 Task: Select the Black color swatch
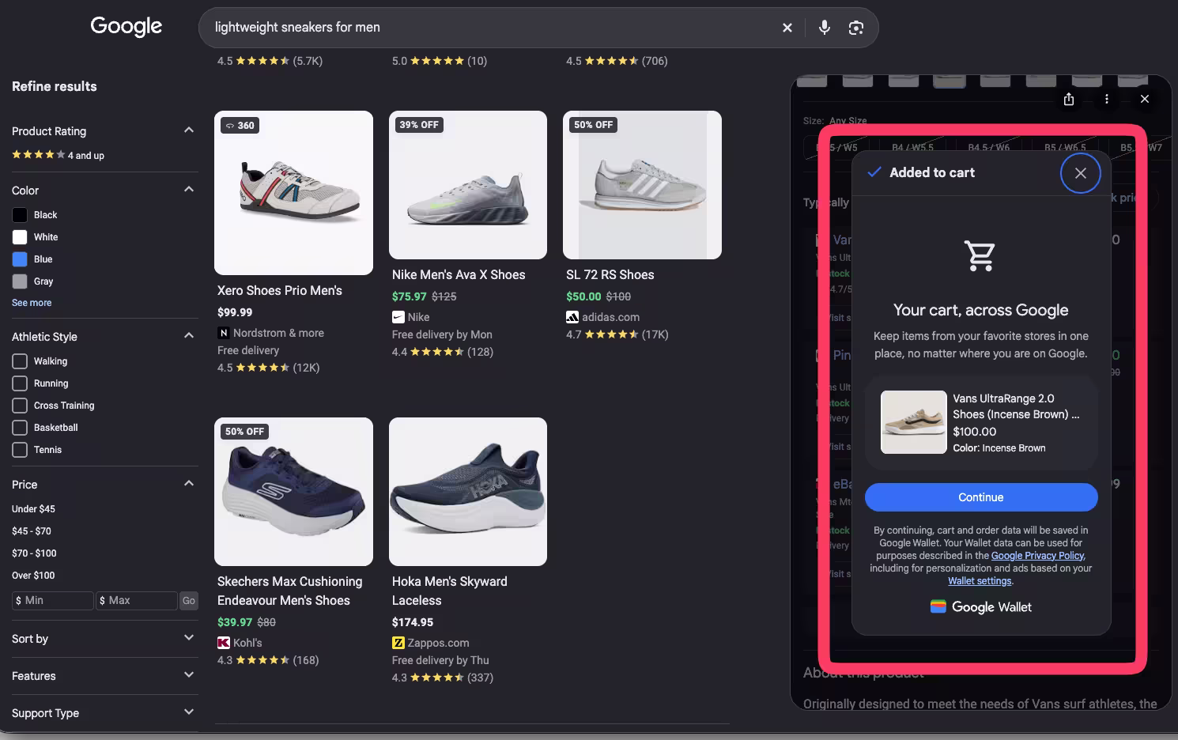tap(20, 215)
